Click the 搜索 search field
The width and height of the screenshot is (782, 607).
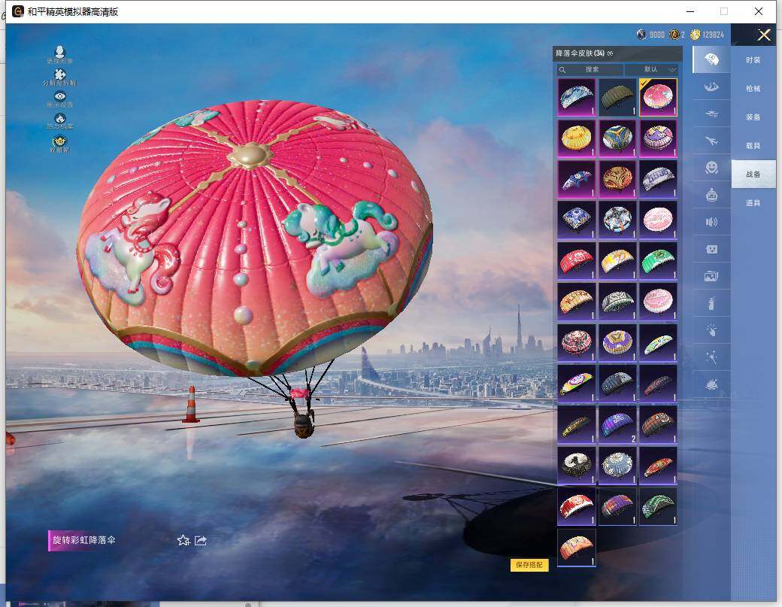(591, 69)
